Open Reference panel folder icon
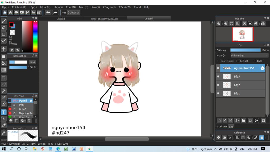Viewport: 270px width, 152px height. click(224, 138)
